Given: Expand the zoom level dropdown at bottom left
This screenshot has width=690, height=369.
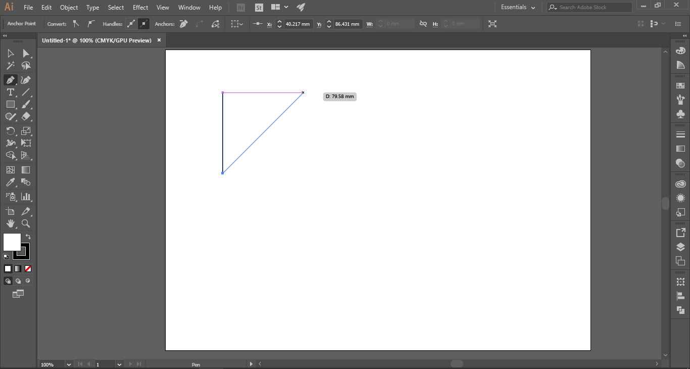Looking at the screenshot, I should click(x=69, y=364).
